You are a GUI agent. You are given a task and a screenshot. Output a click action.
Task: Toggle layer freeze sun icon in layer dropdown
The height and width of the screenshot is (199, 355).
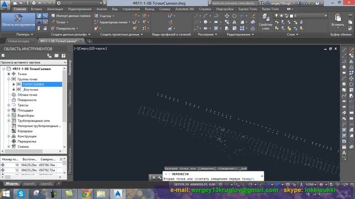(x=281, y=16)
